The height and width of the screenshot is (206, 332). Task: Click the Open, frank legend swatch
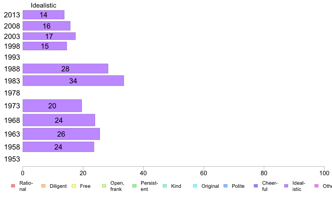[104, 186]
